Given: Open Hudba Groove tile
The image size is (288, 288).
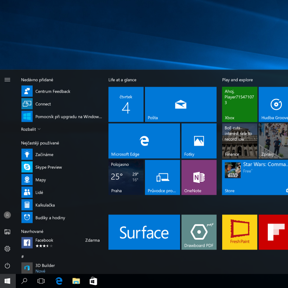Looking at the screenshot, I should tap(273, 104).
